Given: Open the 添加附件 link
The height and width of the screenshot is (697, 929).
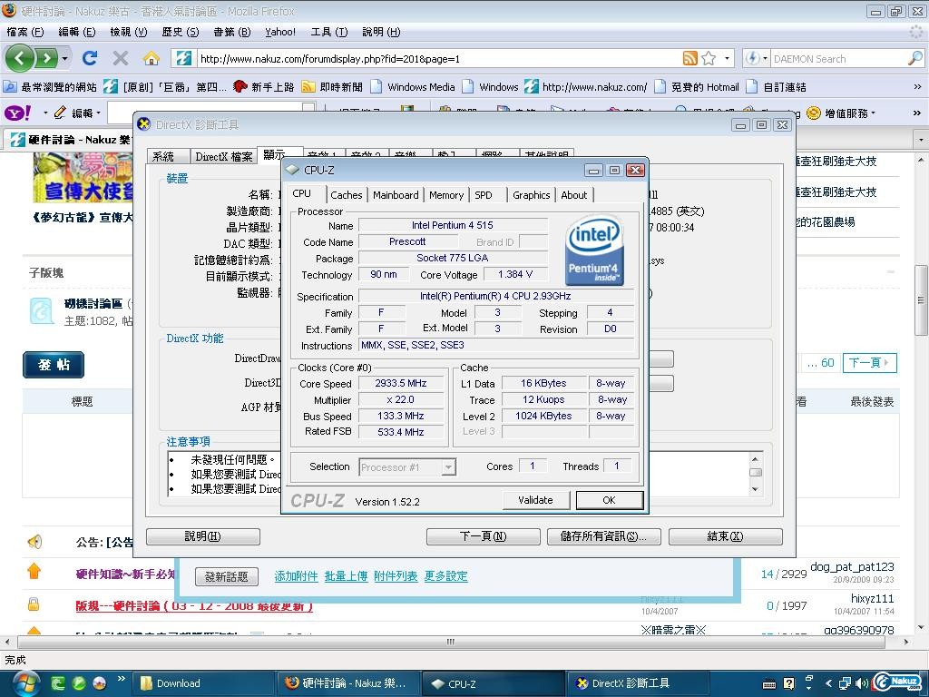Looking at the screenshot, I should click(296, 576).
